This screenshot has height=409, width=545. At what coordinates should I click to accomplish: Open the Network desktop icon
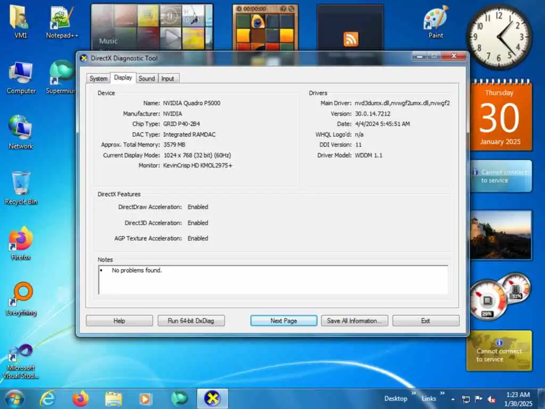coord(21,133)
